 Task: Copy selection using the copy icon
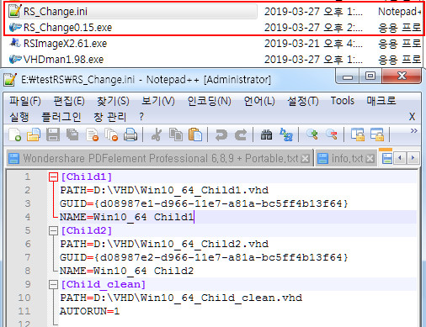(x=176, y=134)
